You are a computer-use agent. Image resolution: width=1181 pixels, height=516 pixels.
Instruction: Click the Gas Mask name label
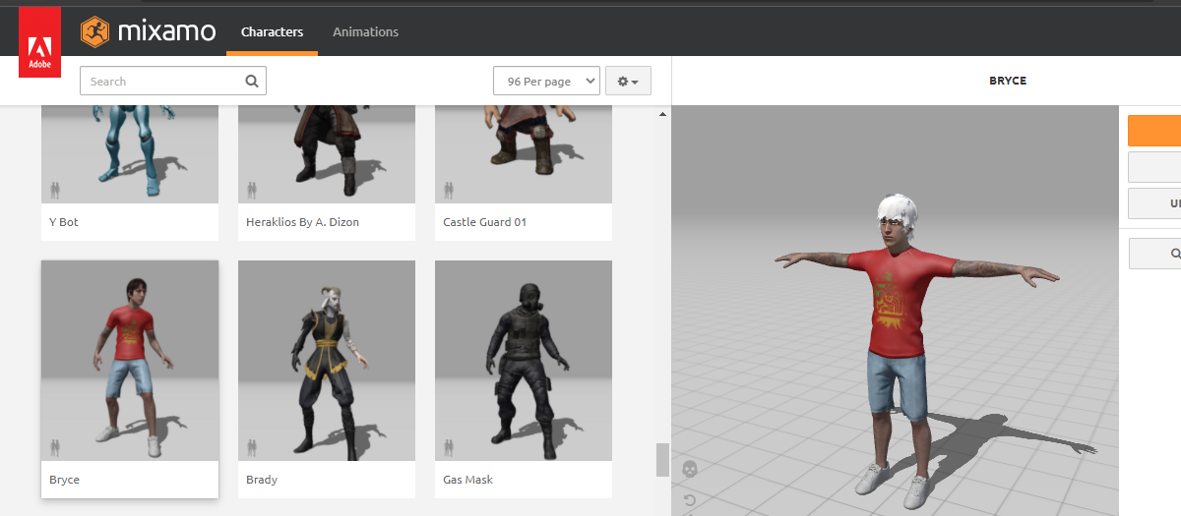point(467,480)
